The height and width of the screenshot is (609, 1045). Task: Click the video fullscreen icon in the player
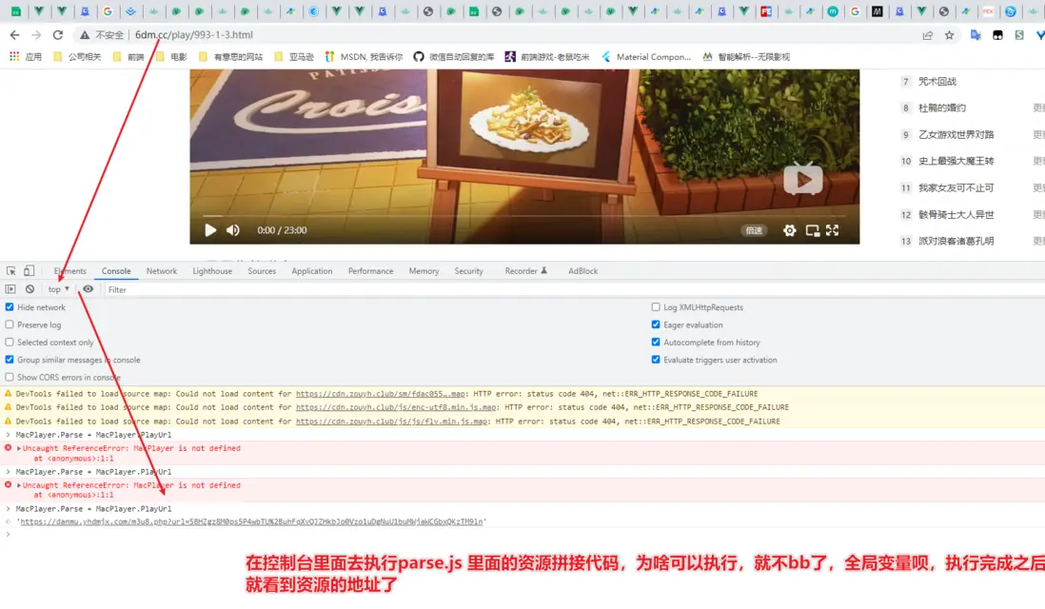tap(833, 229)
